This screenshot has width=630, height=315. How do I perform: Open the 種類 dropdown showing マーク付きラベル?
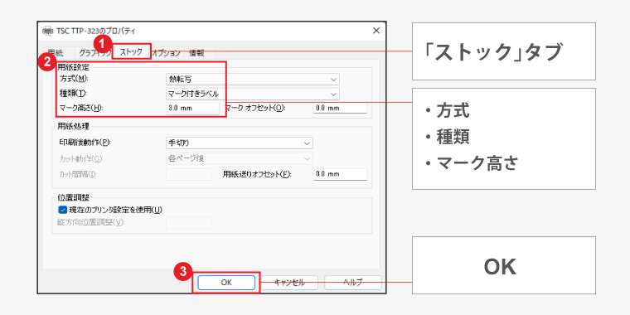[x=252, y=94]
